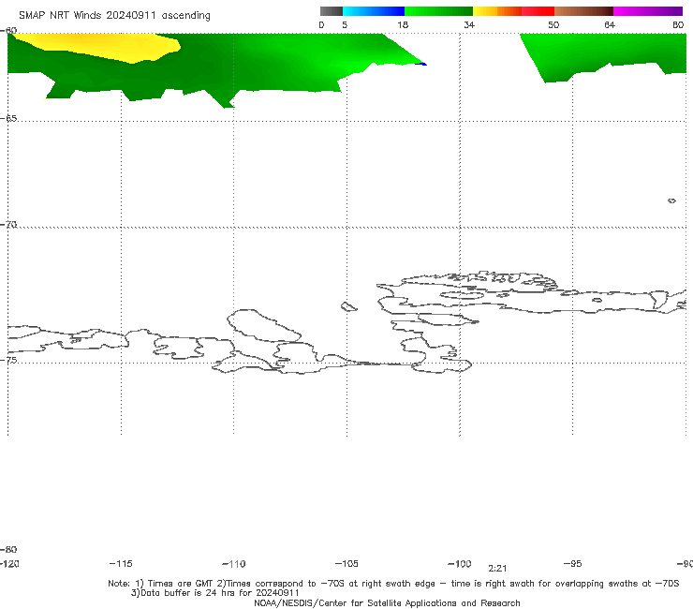The height and width of the screenshot is (609, 693).
Task: Click the yellow-orange segment of the color bar
Action: click(496, 11)
